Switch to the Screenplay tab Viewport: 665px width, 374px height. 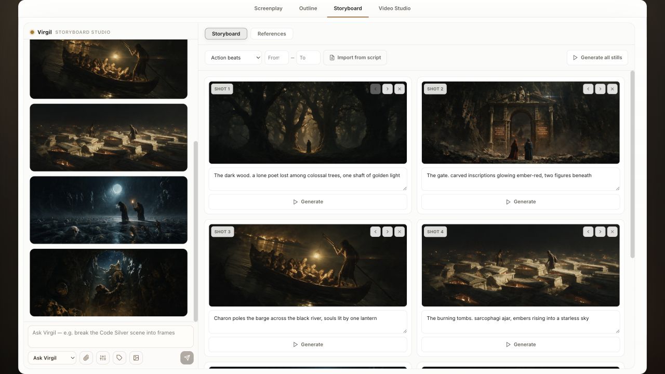(268, 8)
